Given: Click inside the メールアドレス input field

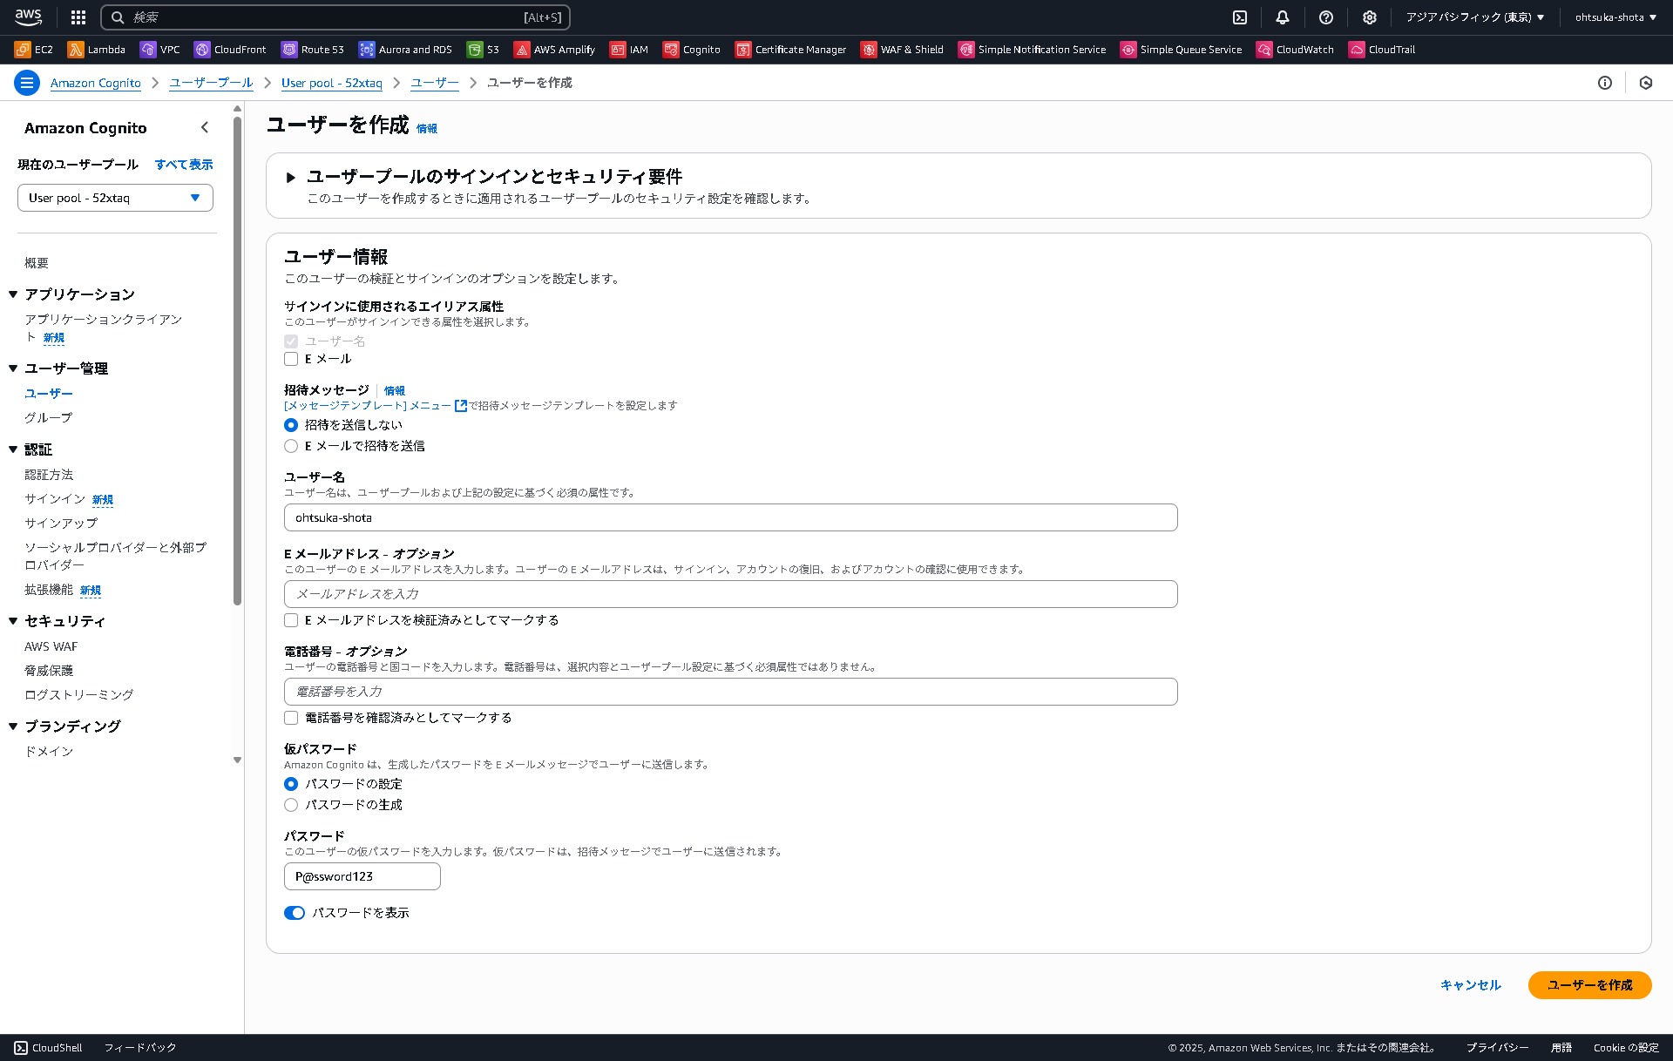Looking at the screenshot, I should tap(730, 593).
